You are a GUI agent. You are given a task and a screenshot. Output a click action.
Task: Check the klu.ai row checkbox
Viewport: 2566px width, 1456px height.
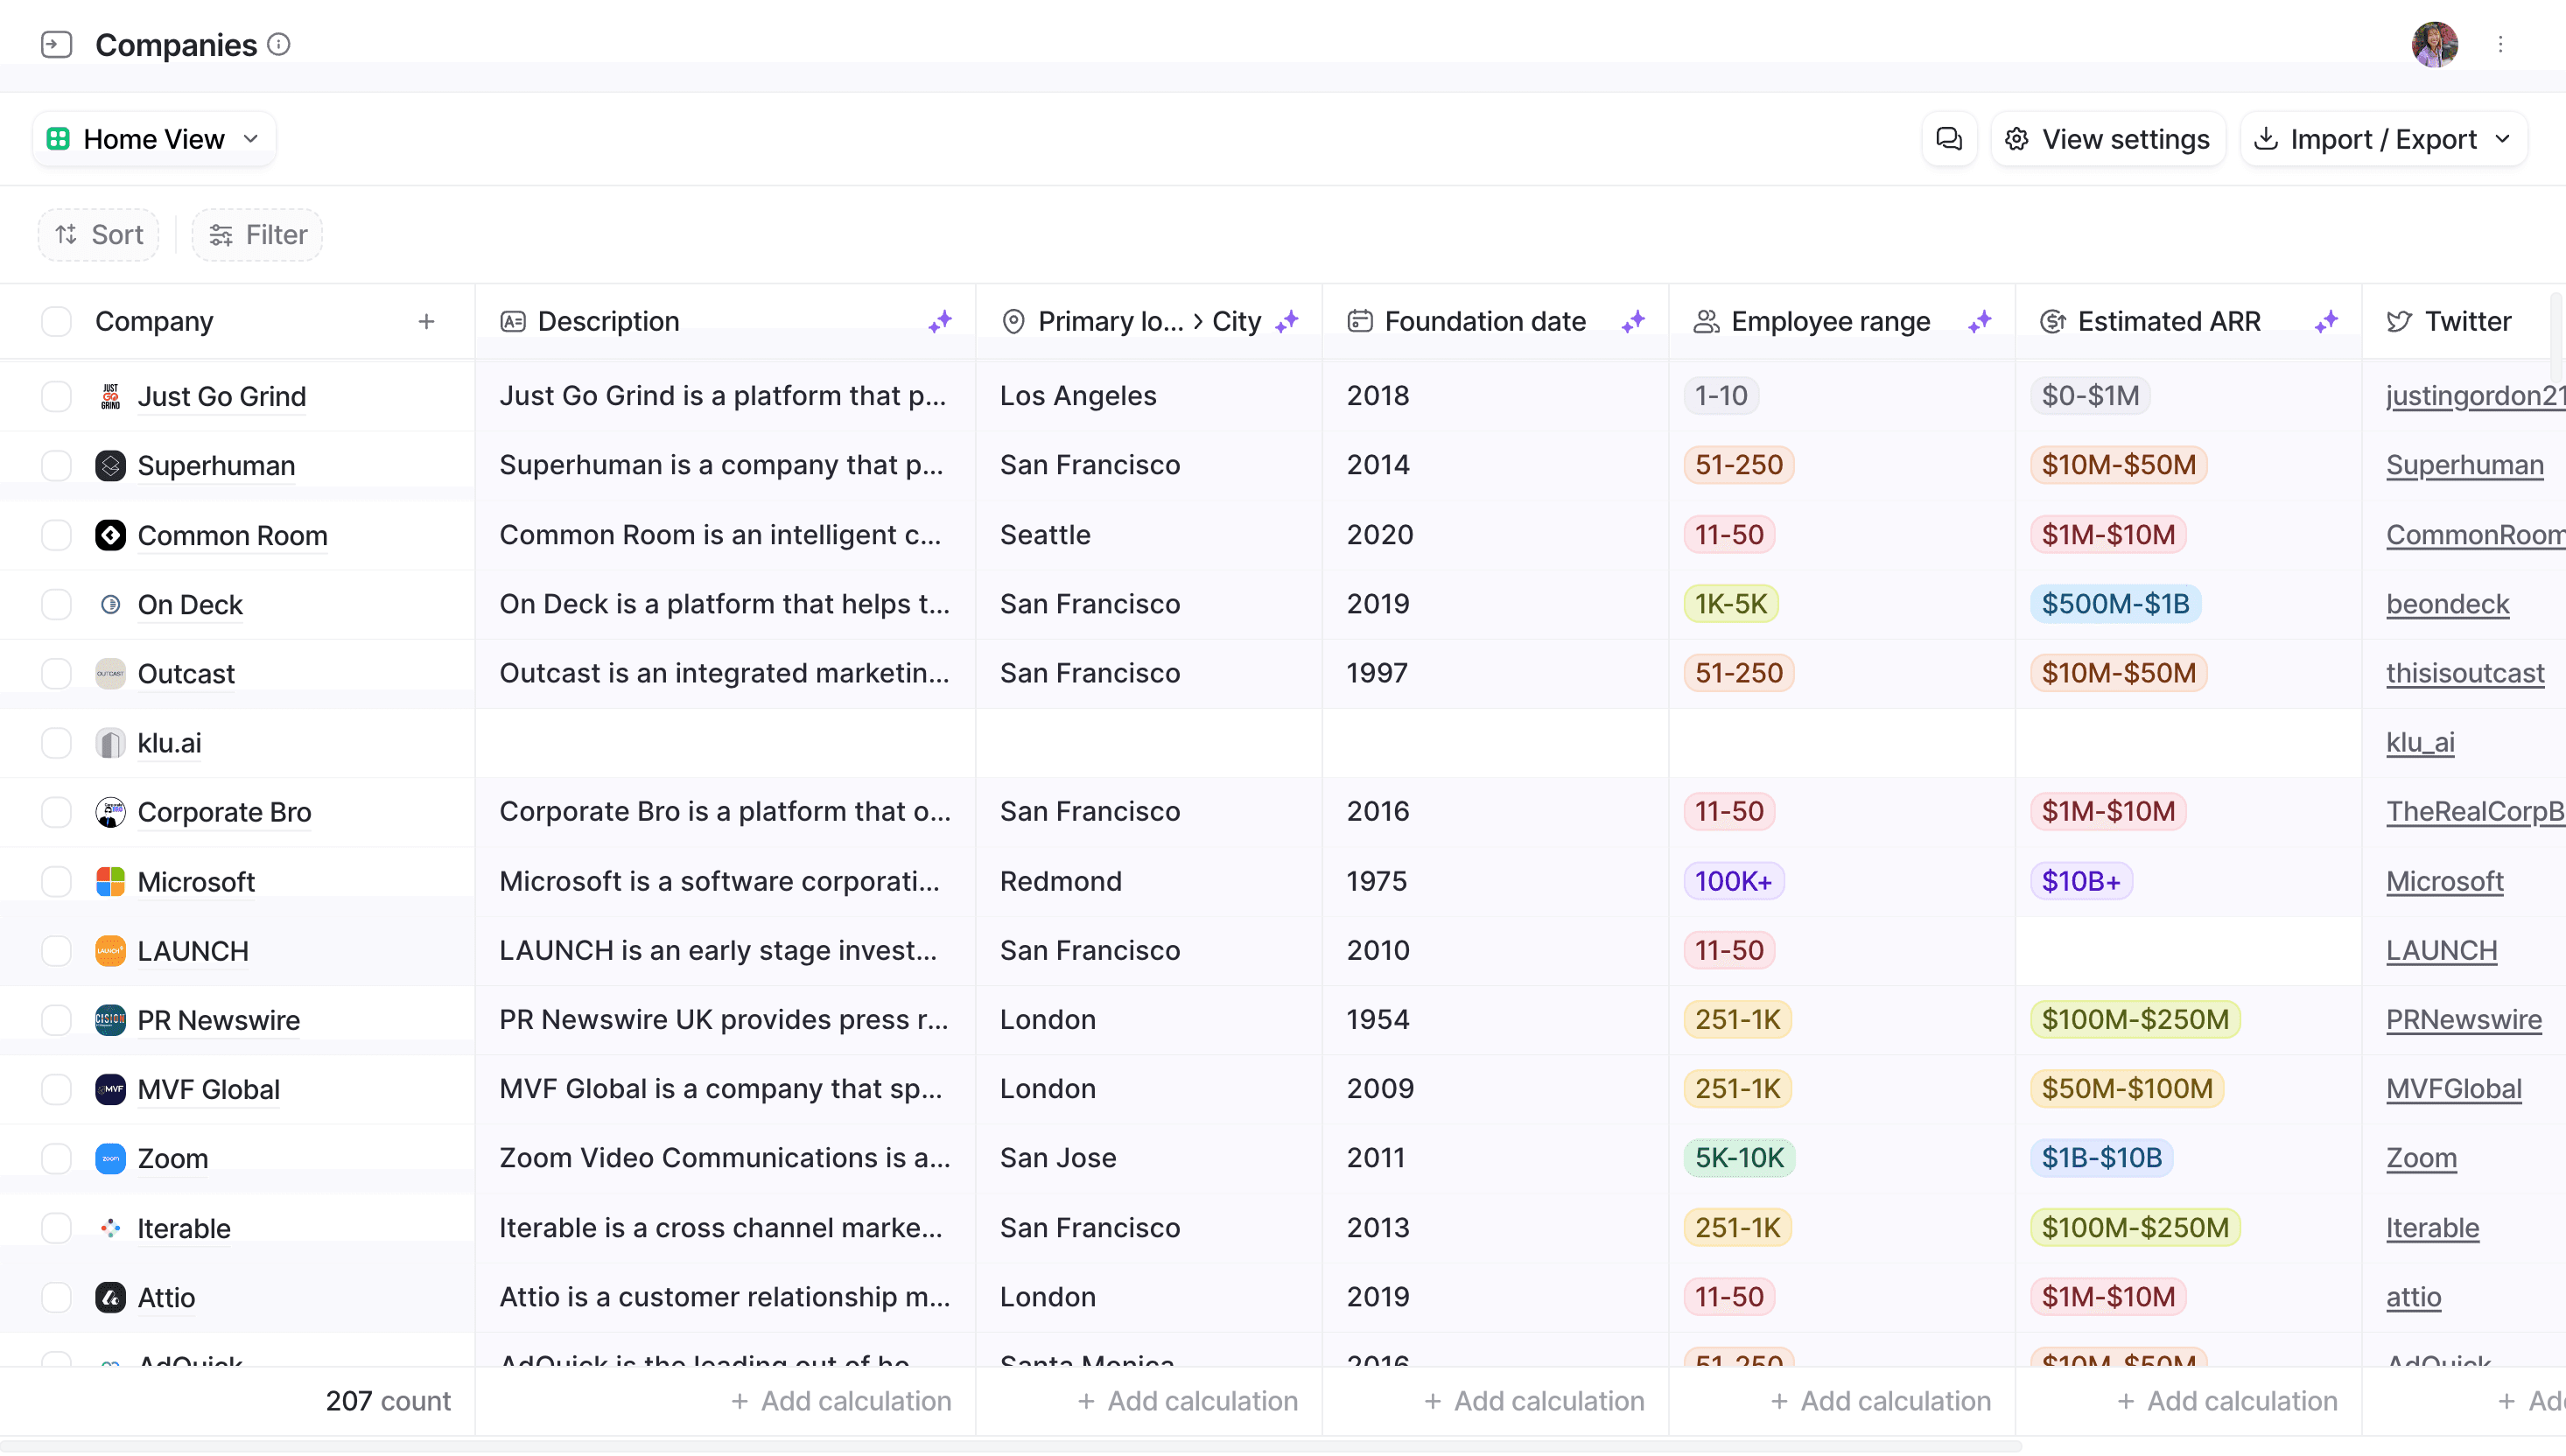coord(56,743)
